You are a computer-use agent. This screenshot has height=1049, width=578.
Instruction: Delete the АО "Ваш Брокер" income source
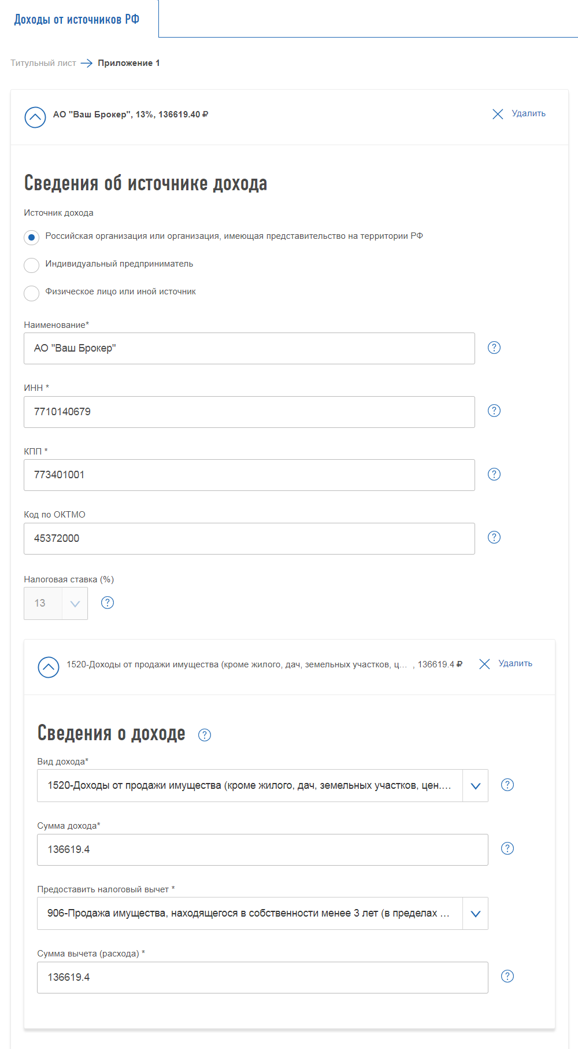tap(519, 114)
